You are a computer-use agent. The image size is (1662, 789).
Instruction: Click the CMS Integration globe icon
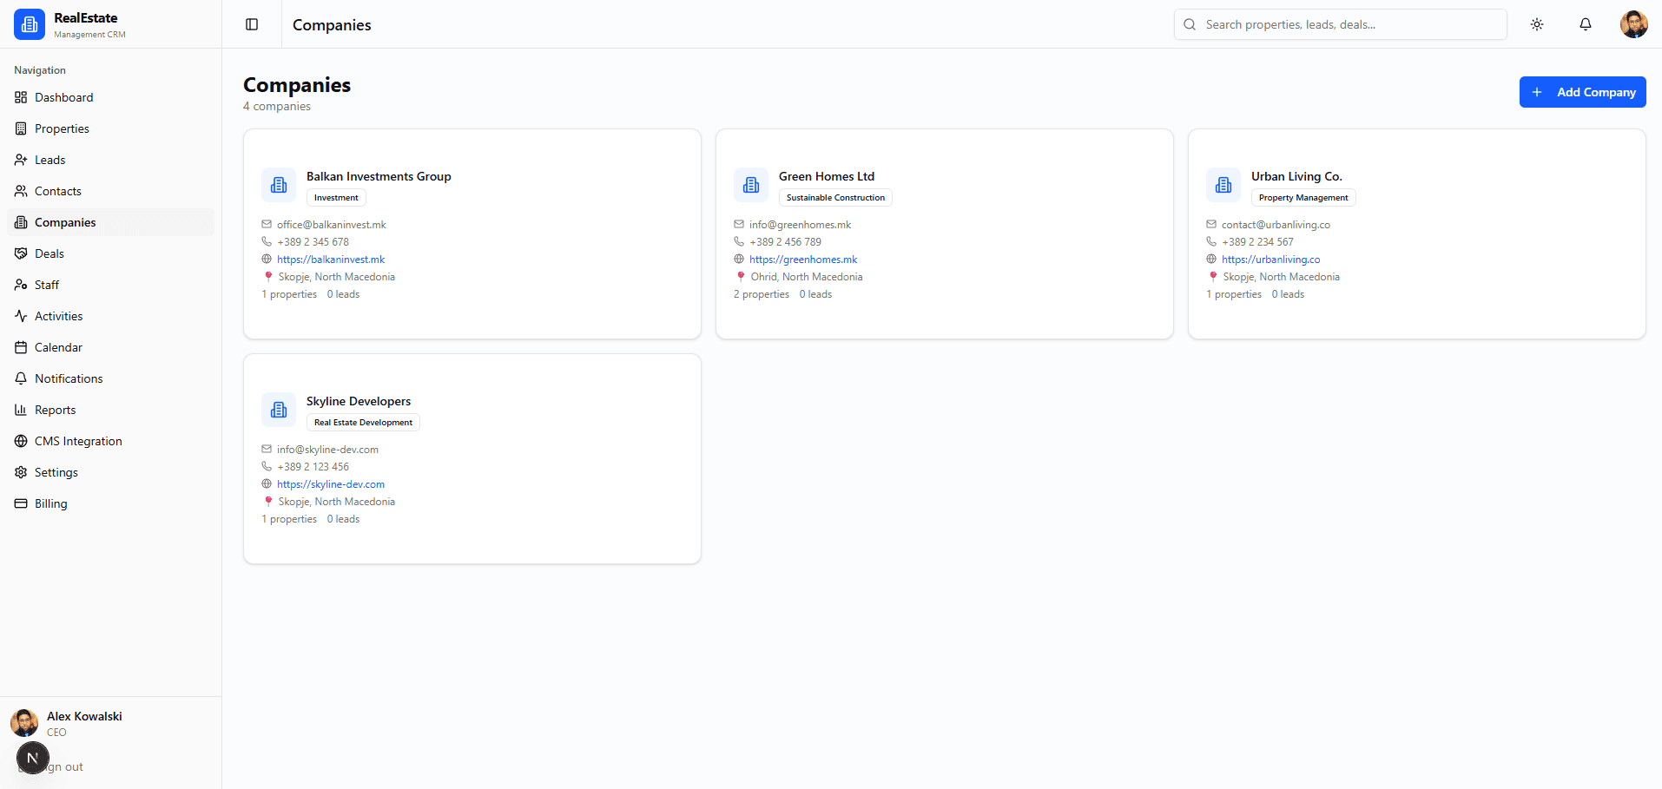click(x=21, y=441)
